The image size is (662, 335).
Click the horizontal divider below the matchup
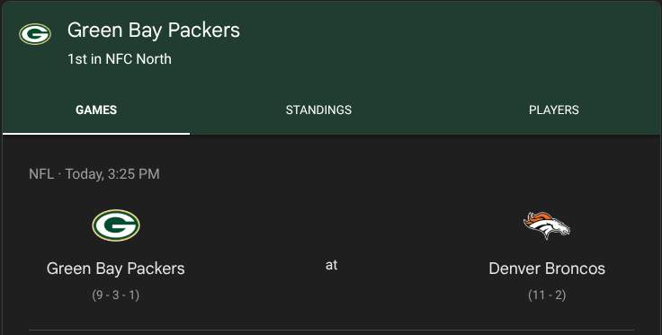(x=331, y=330)
